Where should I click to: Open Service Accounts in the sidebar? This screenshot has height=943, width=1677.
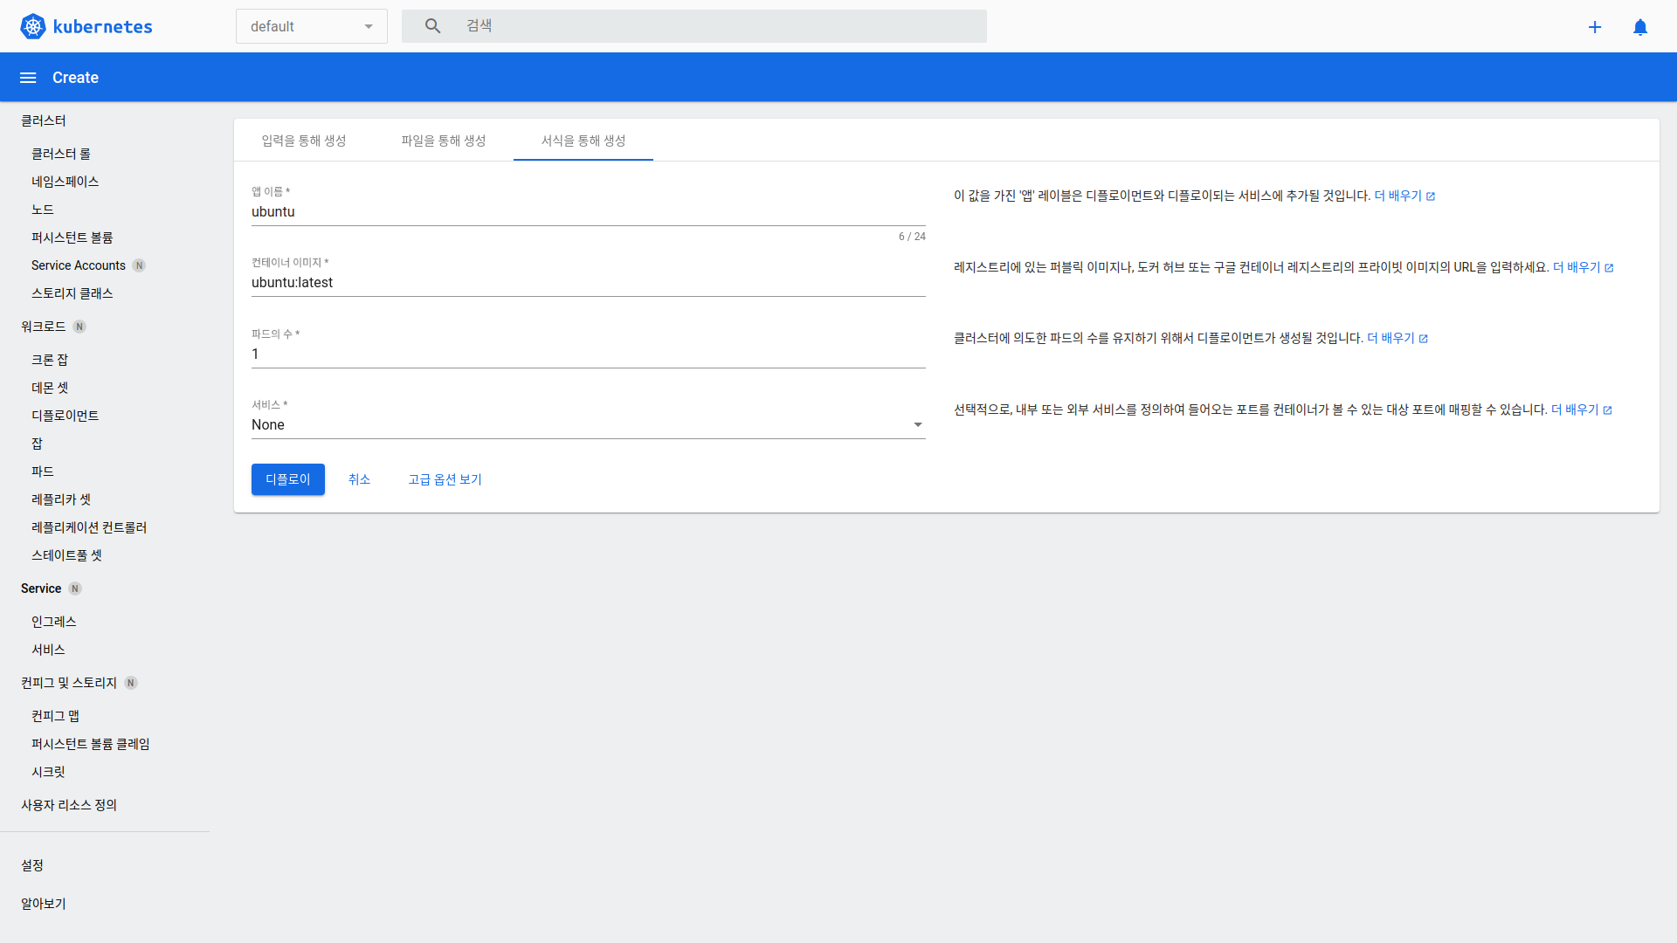79,265
